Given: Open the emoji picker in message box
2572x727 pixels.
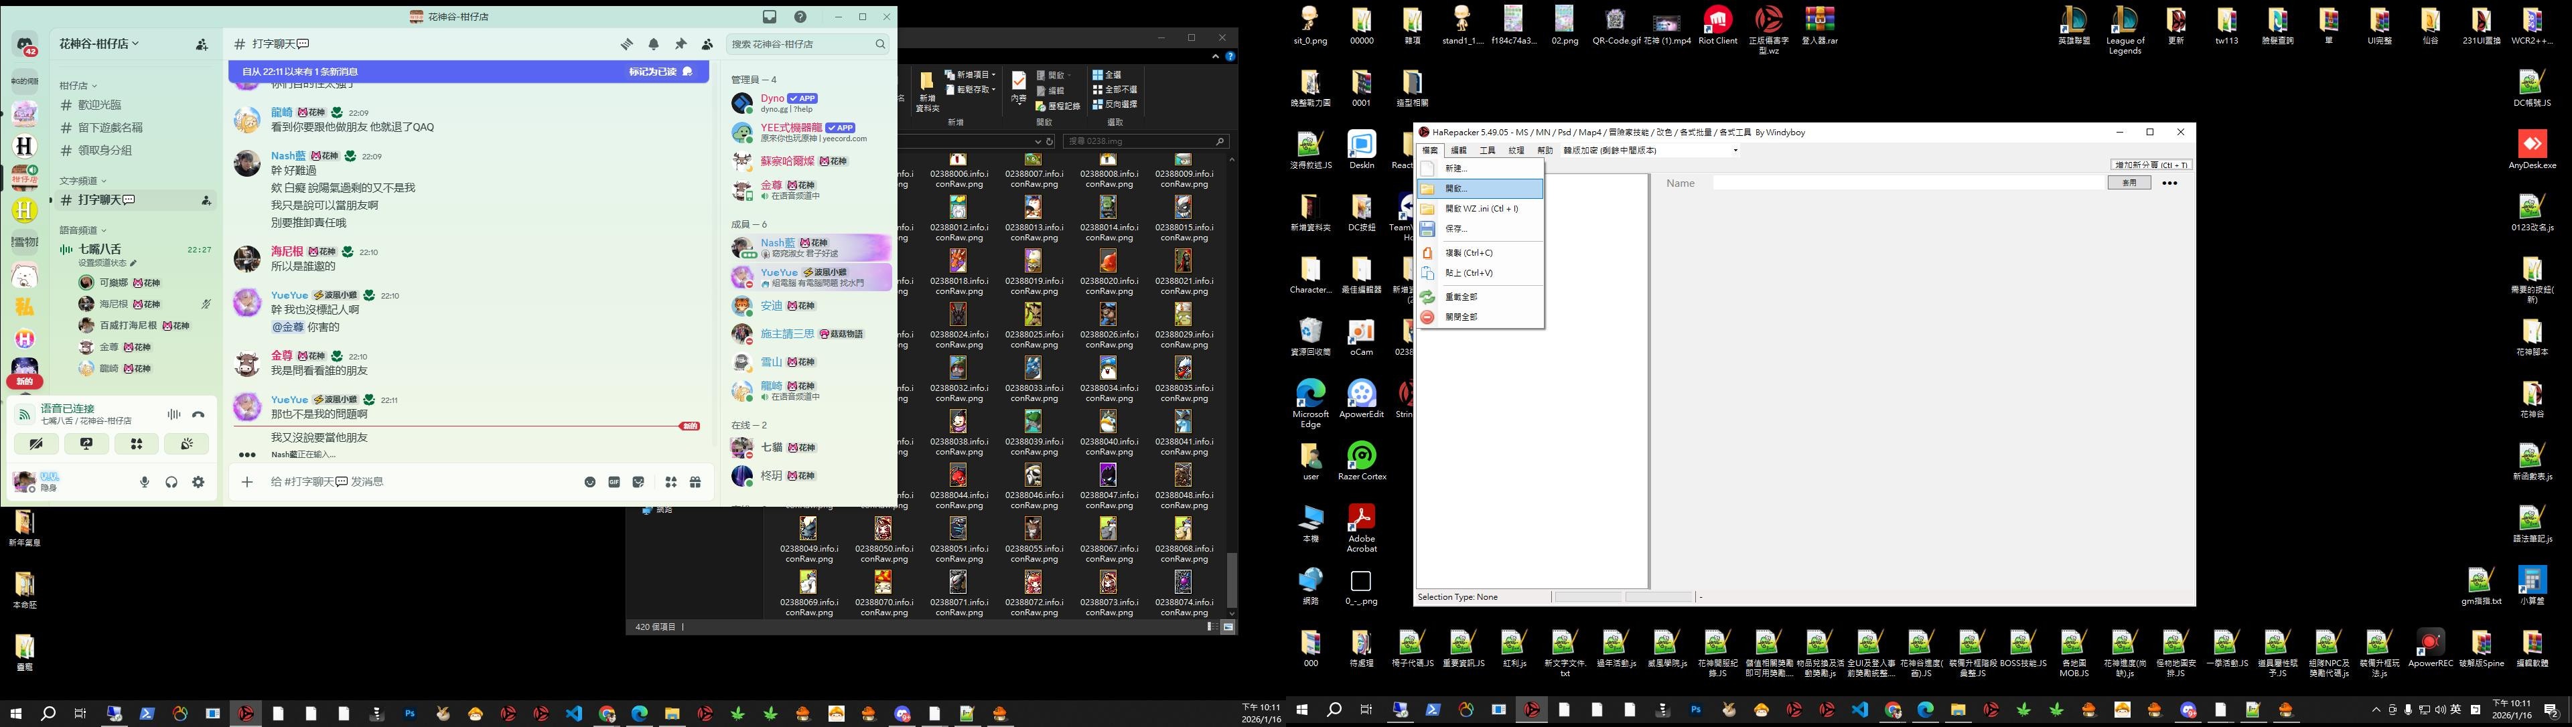Looking at the screenshot, I should pyautogui.click(x=590, y=483).
